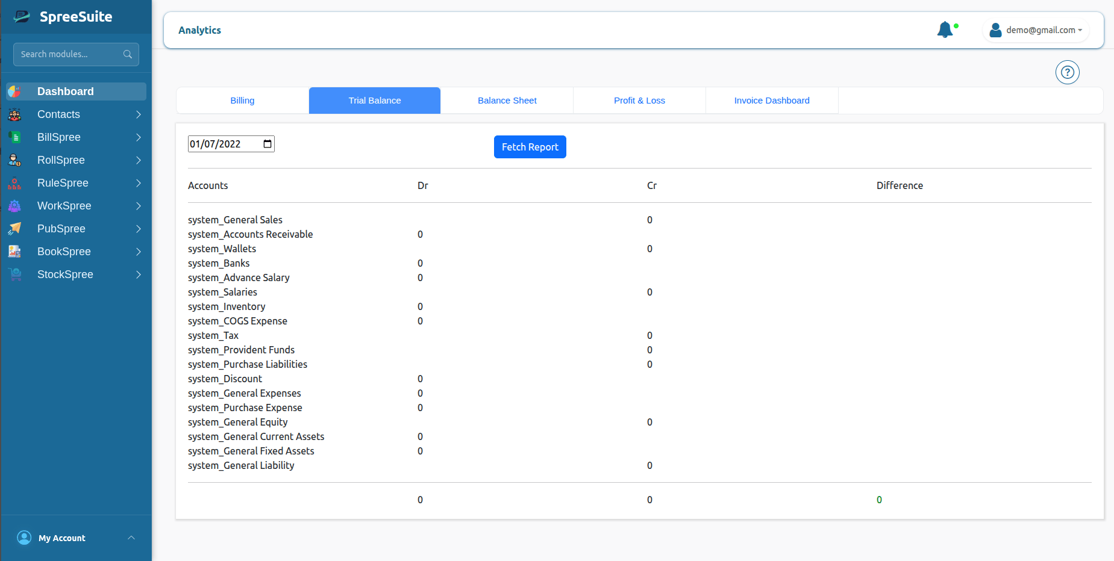Select the system_General Equity account

point(237,422)
